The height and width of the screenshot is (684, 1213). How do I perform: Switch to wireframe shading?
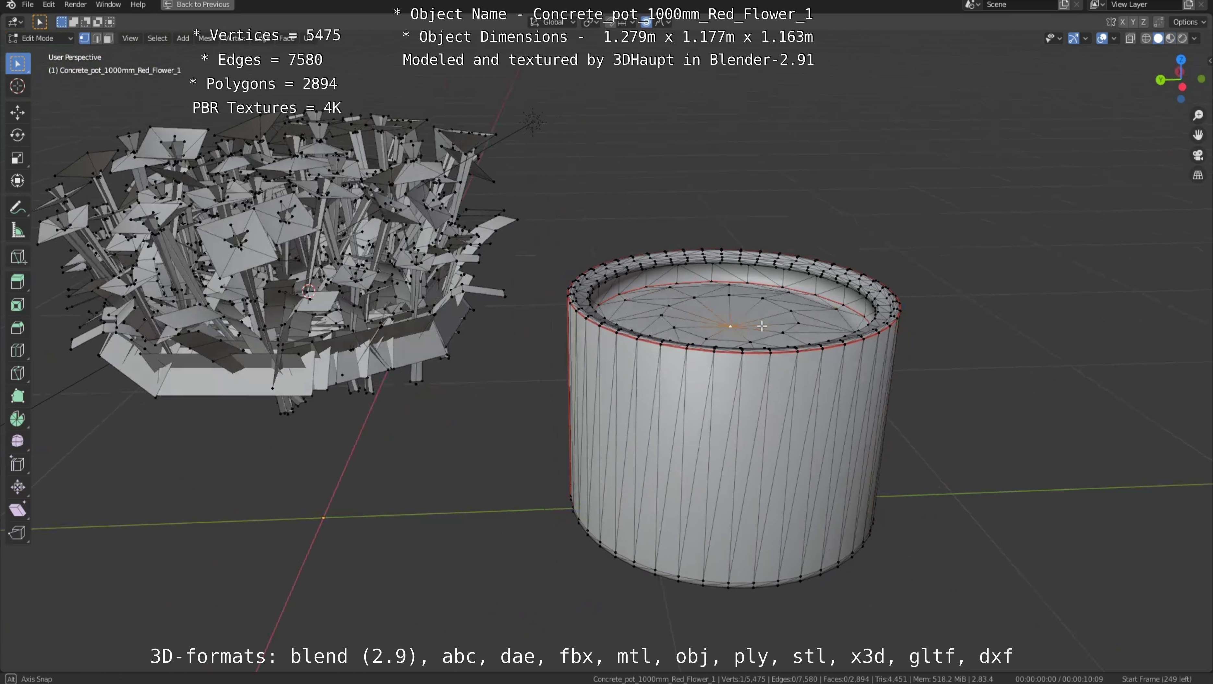coord(1147,39)
